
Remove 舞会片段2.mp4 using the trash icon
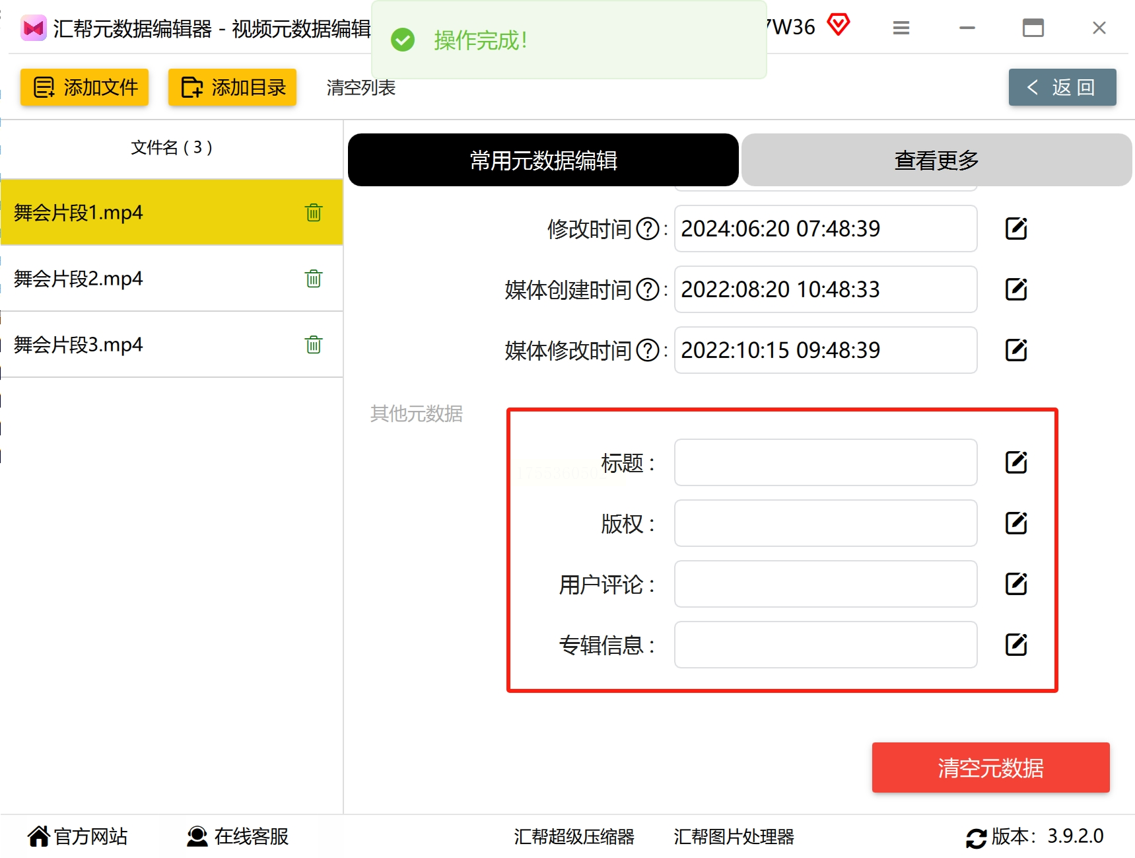click(314, 279)
